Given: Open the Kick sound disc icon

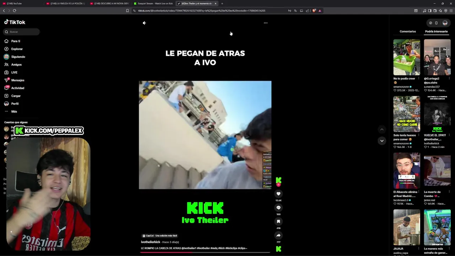Looking at the screenshot, I should tap(278, 249).
